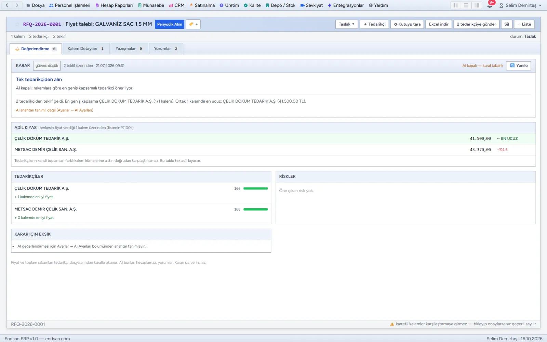The image size is (547, 342).
Task: Switch to right sidebar layout icon
Action: [x=477, y=5]
